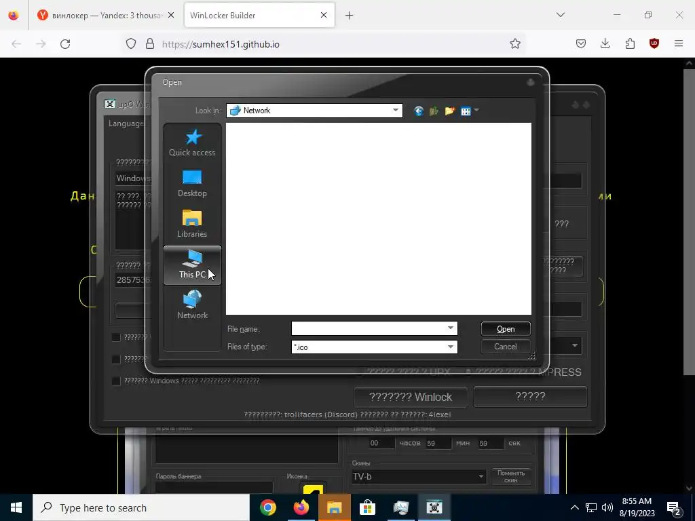Open Libraries in places bar

coord(192,224)
